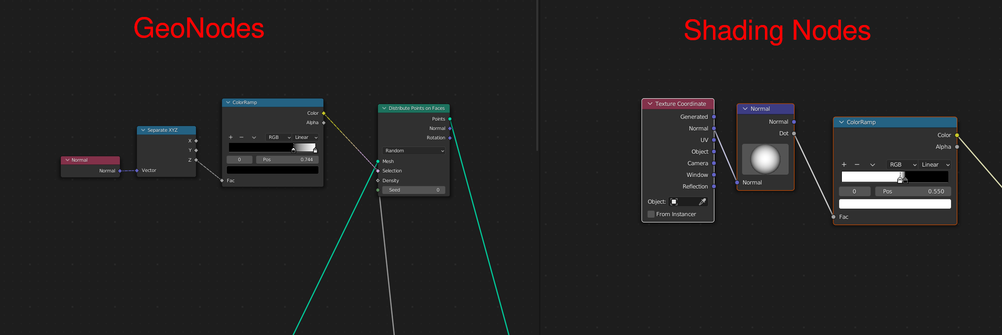This screenshot has height=335, width=1002.
Task: Open Linear interpolation dropdown in Shading ColorRamp
Action: coord(935,165)
